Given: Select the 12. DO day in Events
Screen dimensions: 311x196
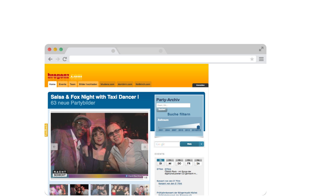Looking at the screenshot, I should click(179, 162).
